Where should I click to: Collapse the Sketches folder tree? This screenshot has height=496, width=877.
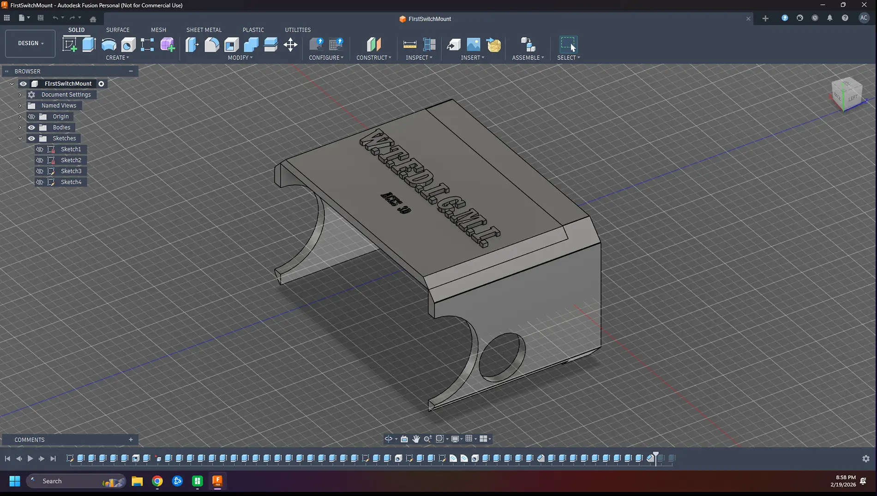click(20, 138)
